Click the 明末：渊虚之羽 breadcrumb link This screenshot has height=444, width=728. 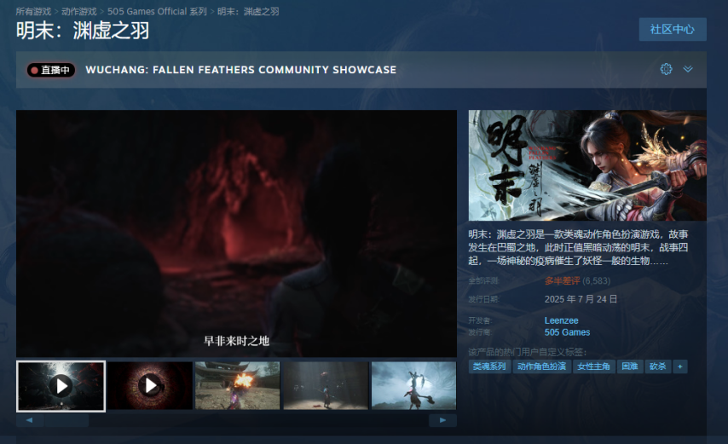(248, 11)
